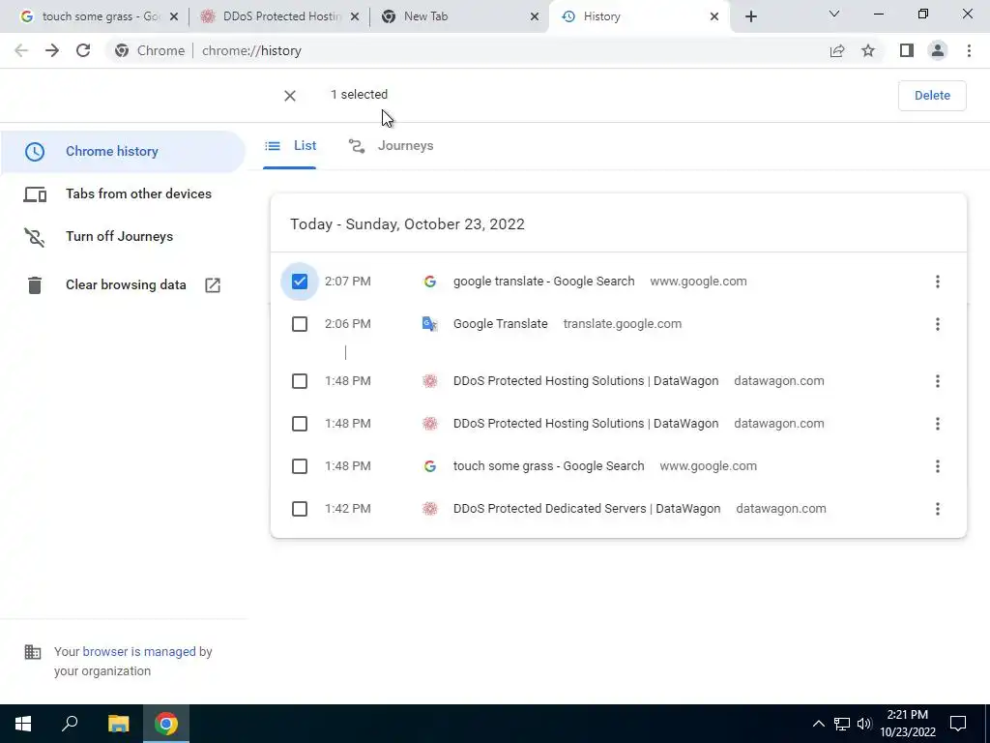Click the 2:07 PM timestamp
Screen dimensions: 990x743
coord(348,282)
